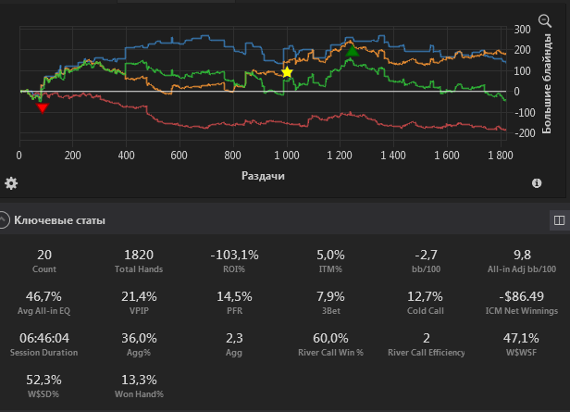Click the ITM% stat label
The image size is (570, 412).
(x=330, y=269)
